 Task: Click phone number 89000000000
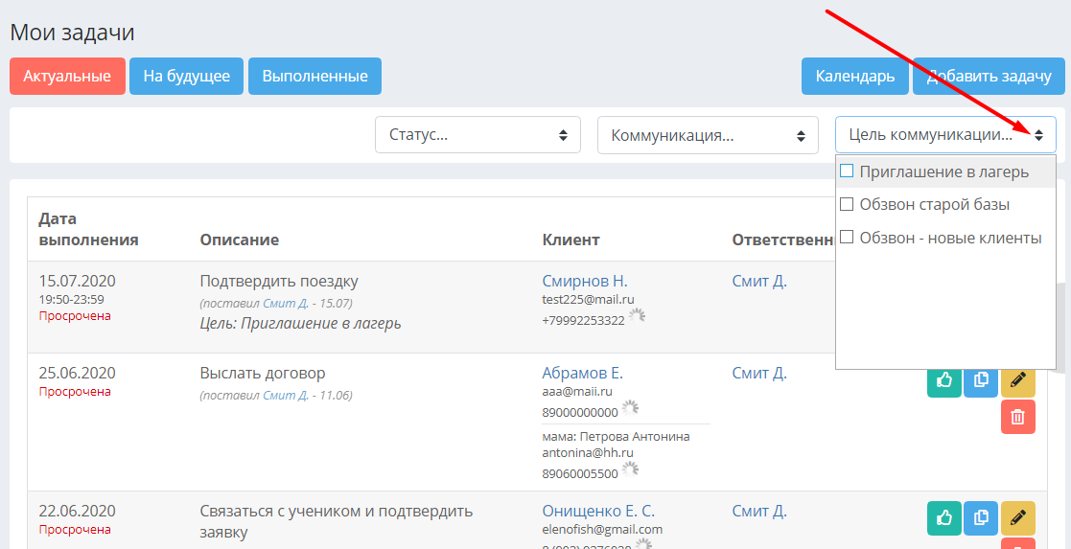pos(580,412)
